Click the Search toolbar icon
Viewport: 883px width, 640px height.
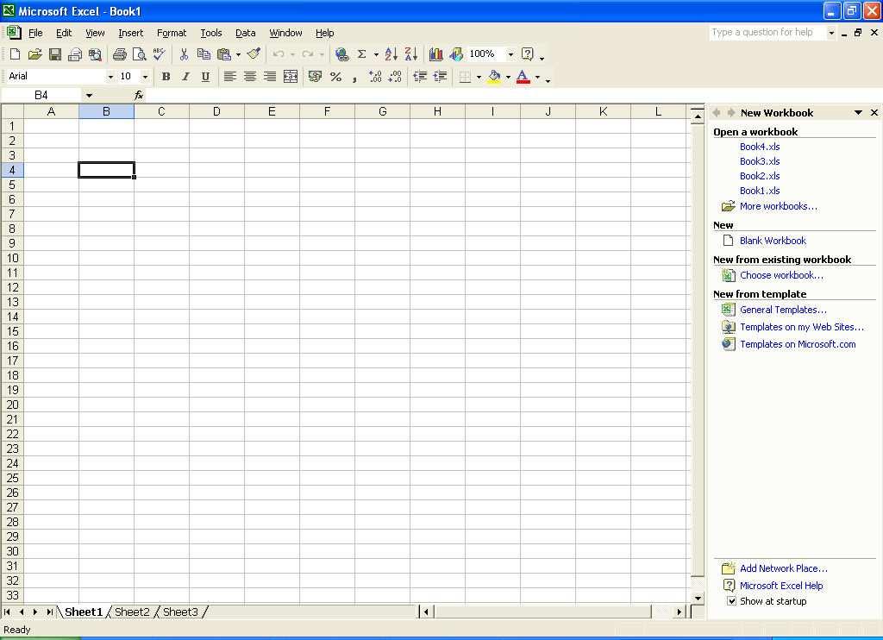click(x=95, y=54)
